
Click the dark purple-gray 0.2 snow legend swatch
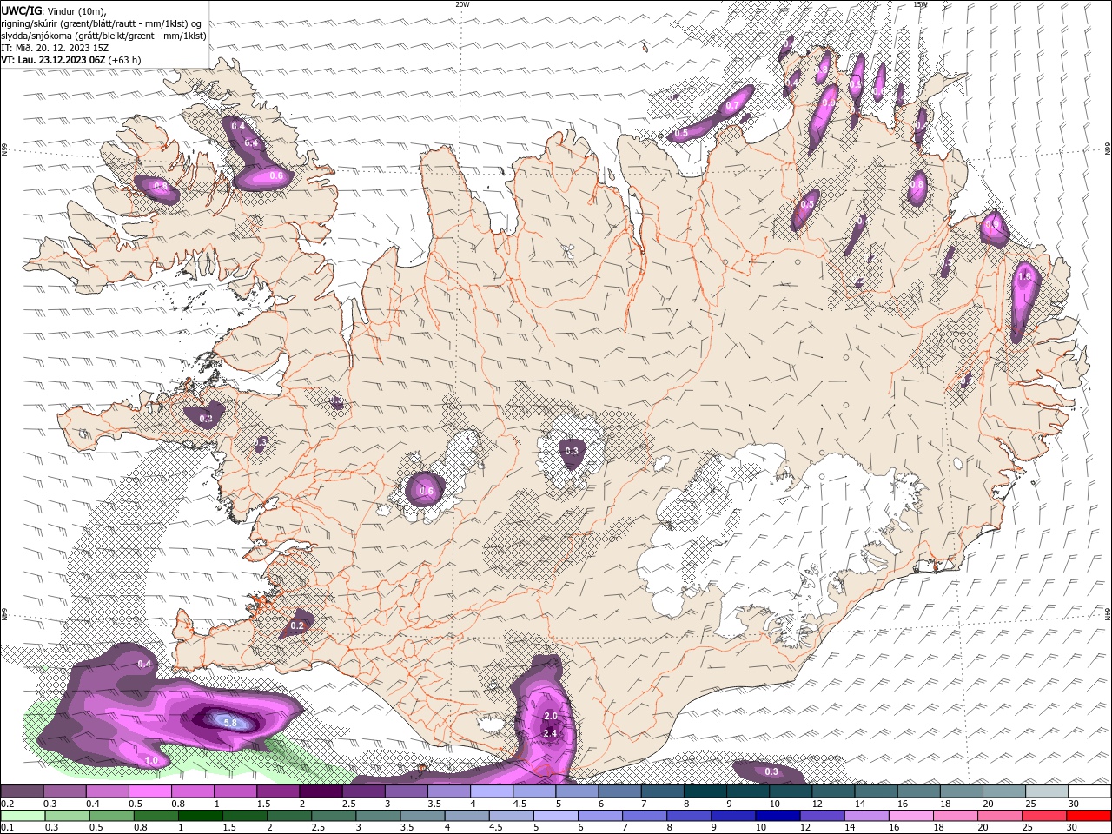22,791
